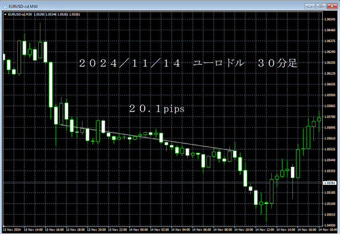Click the 1.05440 price scale label

point(329,160)
